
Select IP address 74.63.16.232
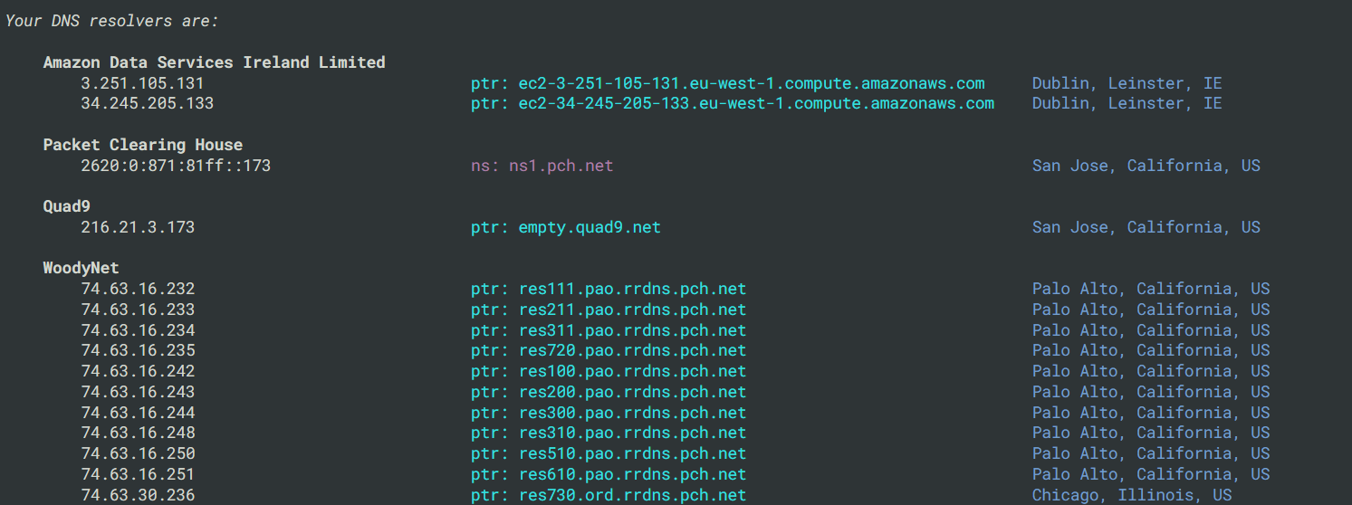tap(138, 290)
